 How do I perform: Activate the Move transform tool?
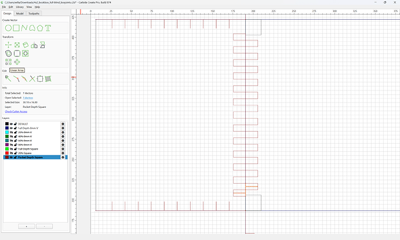coord(8,45)
